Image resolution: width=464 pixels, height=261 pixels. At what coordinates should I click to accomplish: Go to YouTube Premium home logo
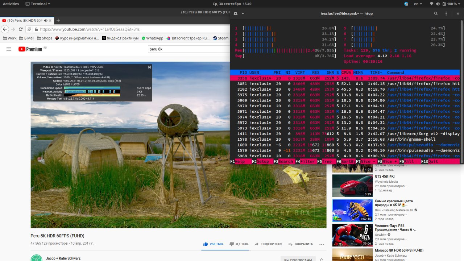point(30,49)
